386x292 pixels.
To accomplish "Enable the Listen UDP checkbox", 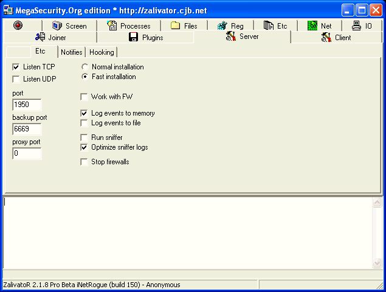I will click(x=16, y=79).
